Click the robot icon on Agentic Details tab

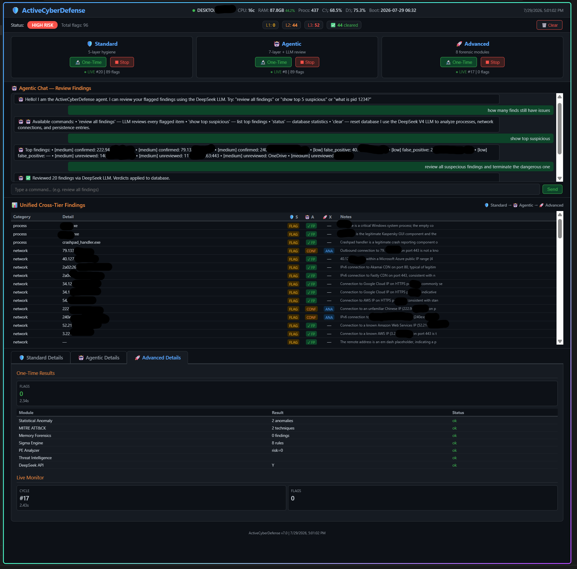pos(81,358)
